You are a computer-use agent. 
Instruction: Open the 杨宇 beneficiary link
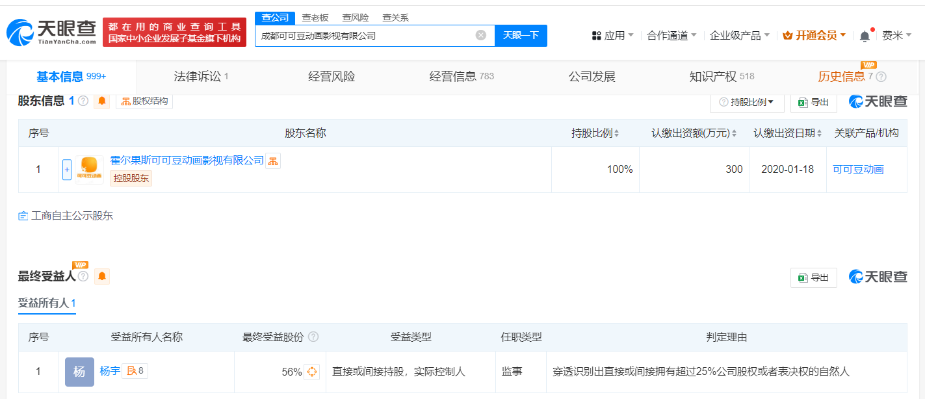[x=110, y=371]
